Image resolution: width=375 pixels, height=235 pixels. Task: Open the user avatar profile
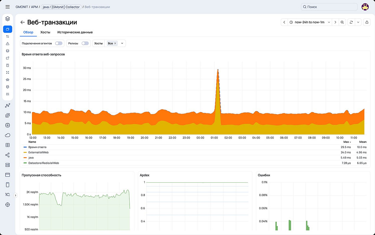[x=365, y=7]
